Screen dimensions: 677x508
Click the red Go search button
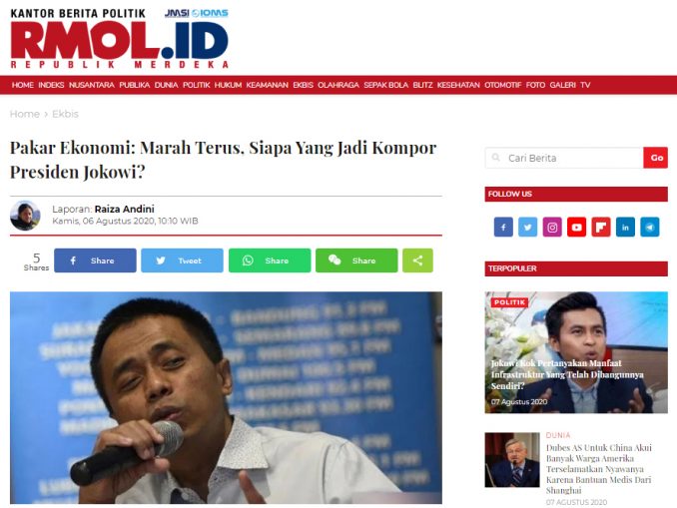(655, 158)
